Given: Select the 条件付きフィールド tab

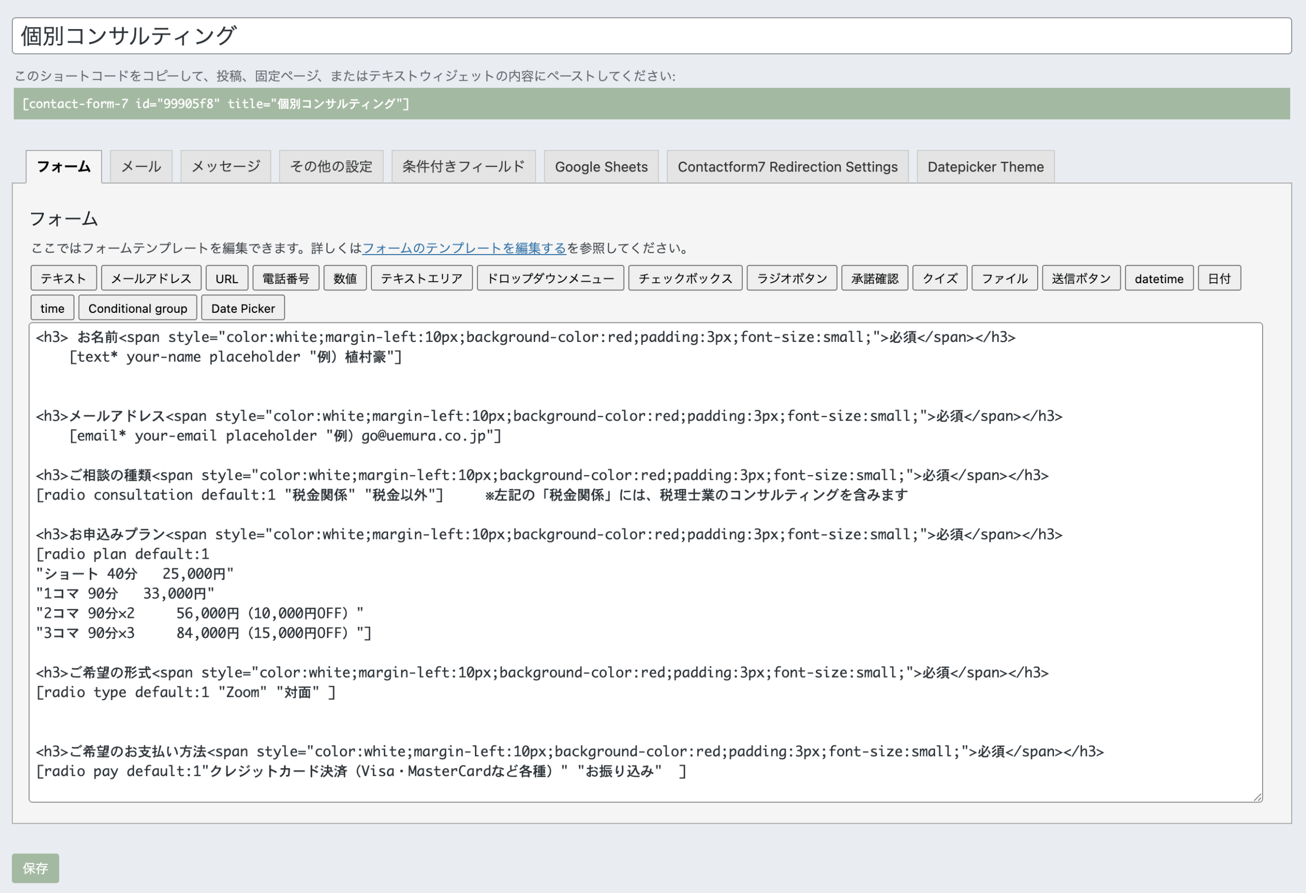Looking at the screenshot, I should click(463, 166).
